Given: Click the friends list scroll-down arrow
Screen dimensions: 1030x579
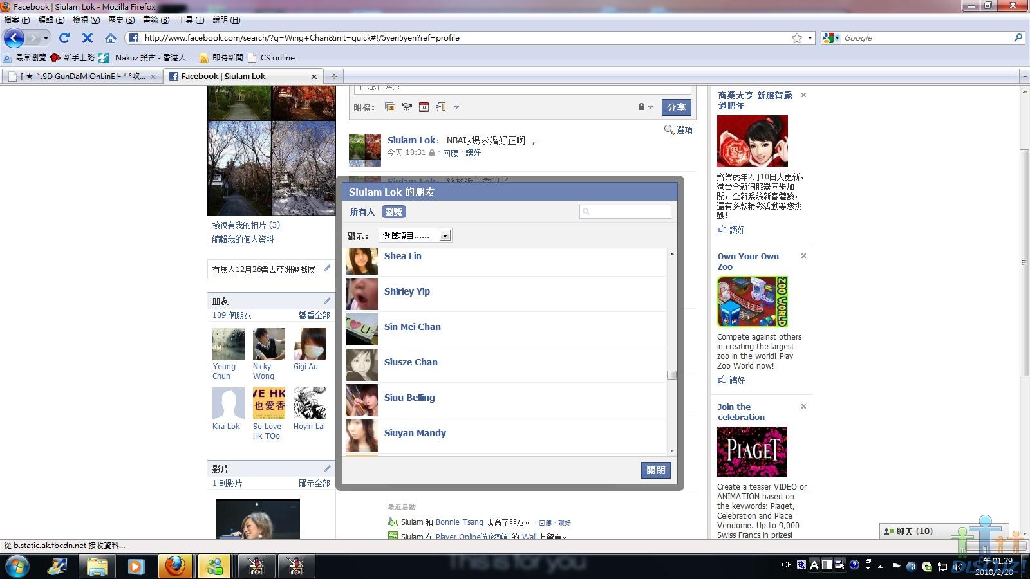Looking at the screenshot, I should coord(671,450).
